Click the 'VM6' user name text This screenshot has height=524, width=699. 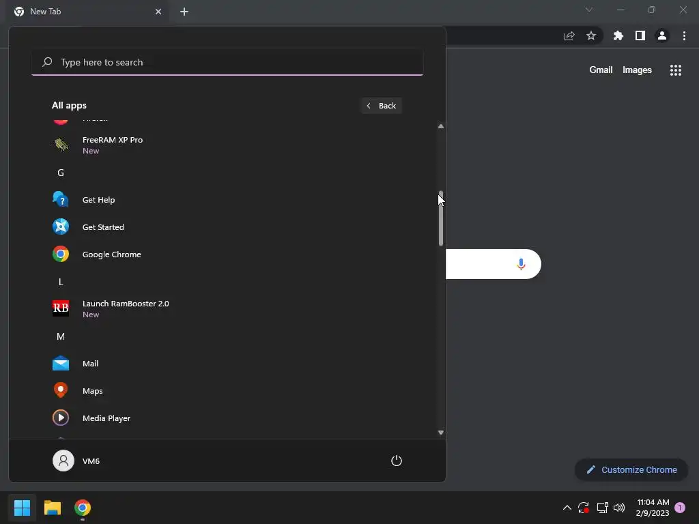click(x=91, y=461)
